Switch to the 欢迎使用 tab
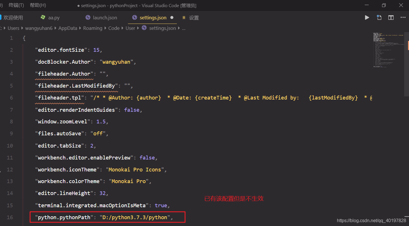409x226 pixels. click(x=13, y=18)
